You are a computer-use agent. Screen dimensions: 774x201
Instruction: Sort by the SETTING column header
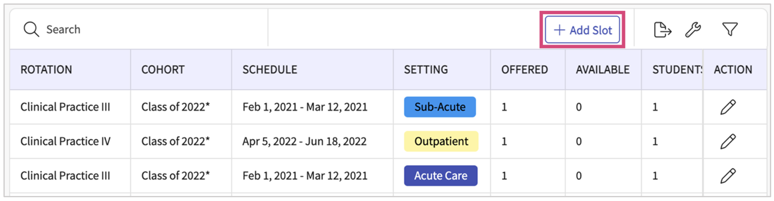(426, 70)
